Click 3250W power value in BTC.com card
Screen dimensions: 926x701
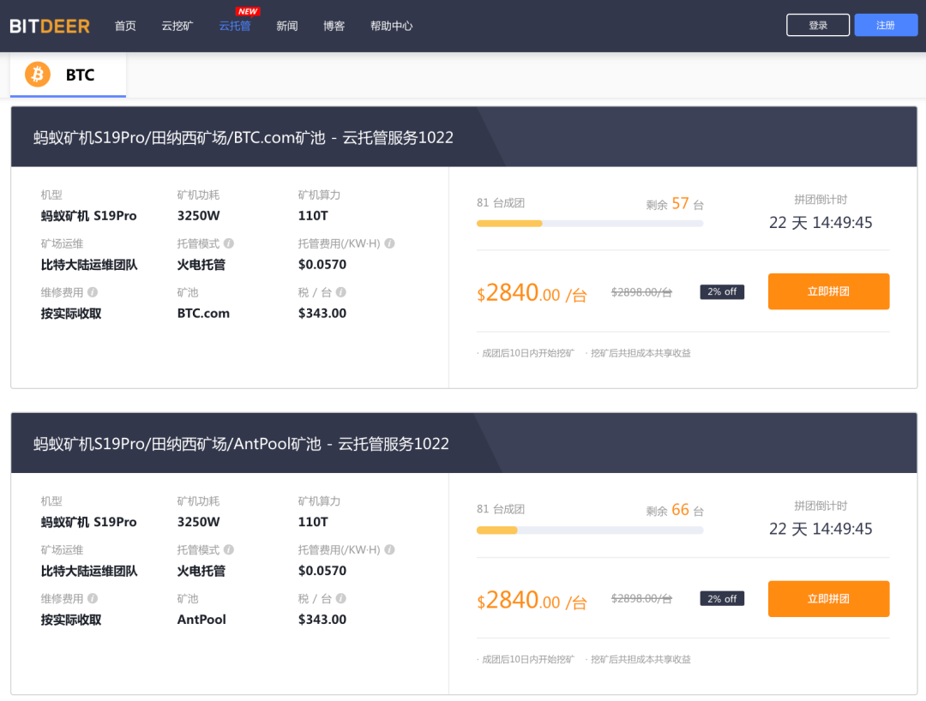[x=198, y=216]
